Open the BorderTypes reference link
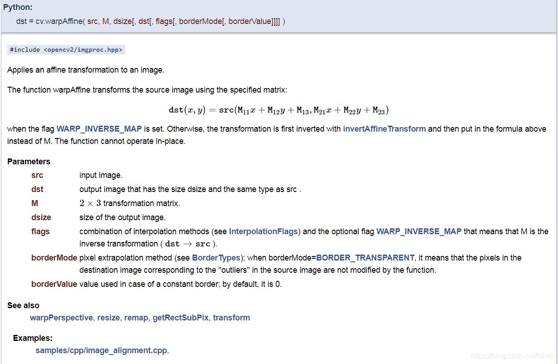 point(216,258)
